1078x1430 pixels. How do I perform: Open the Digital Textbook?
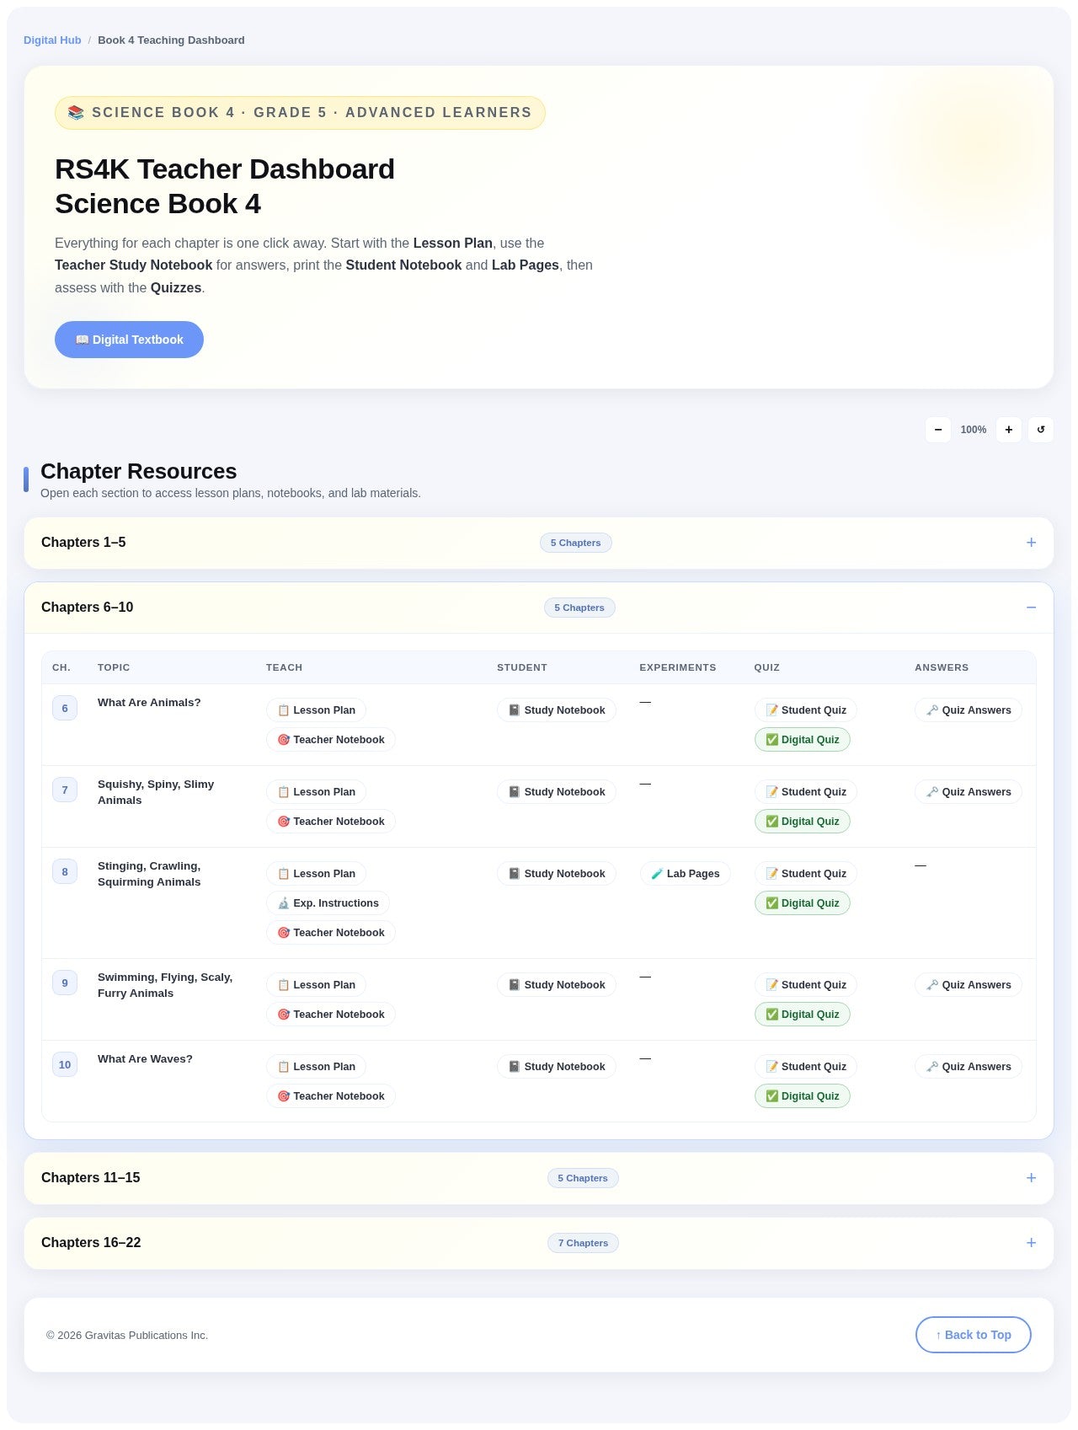(x=129, y=340)
